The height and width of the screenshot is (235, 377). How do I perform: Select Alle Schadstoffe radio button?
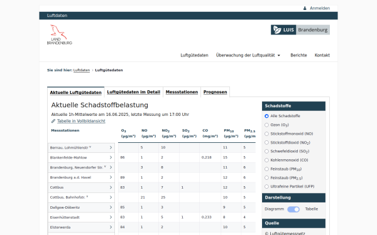pos(266,116)
